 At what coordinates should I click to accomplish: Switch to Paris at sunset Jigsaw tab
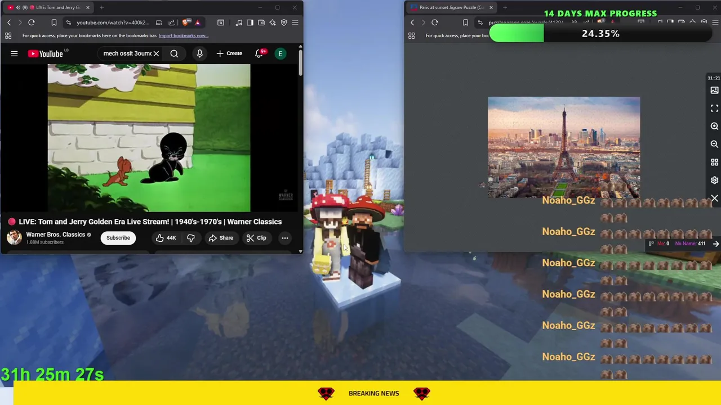[452, 7]
